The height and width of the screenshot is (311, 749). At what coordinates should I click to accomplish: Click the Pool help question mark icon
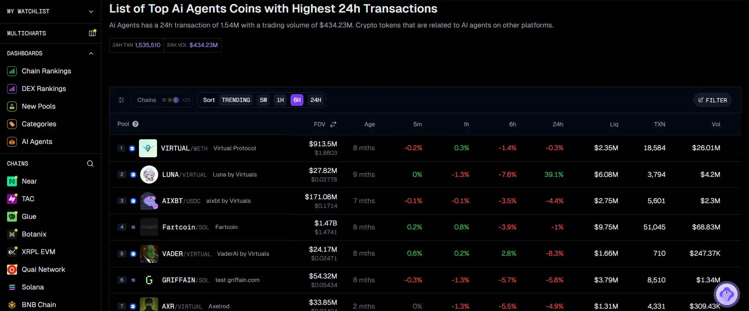pyautogui.click(x=135, y=124)
